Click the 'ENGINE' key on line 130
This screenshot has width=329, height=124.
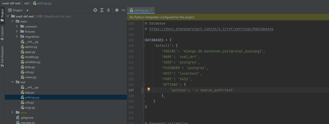tap(170, 51)
